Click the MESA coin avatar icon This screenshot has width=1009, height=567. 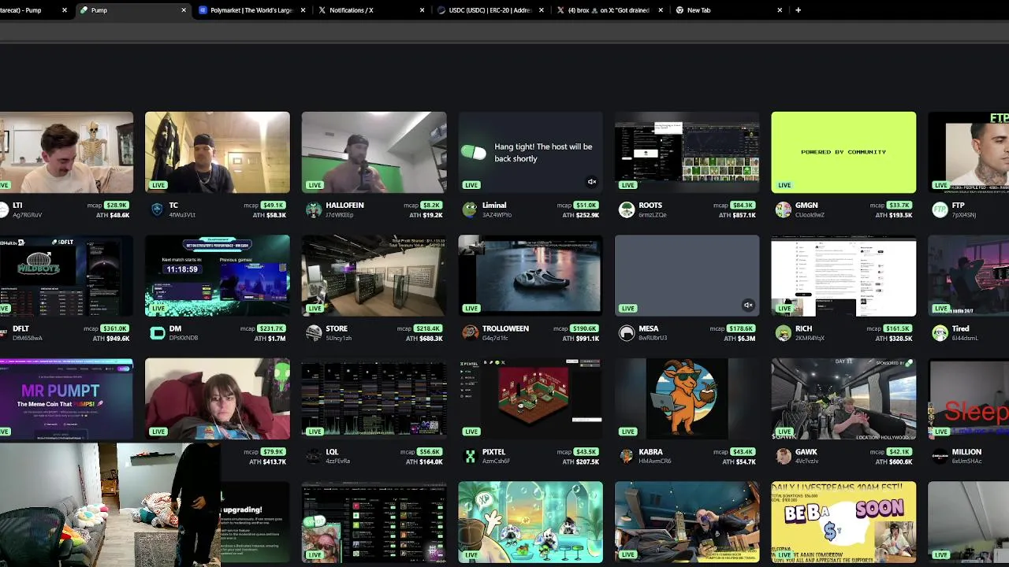pyautogui.click(x=627, y=333)
